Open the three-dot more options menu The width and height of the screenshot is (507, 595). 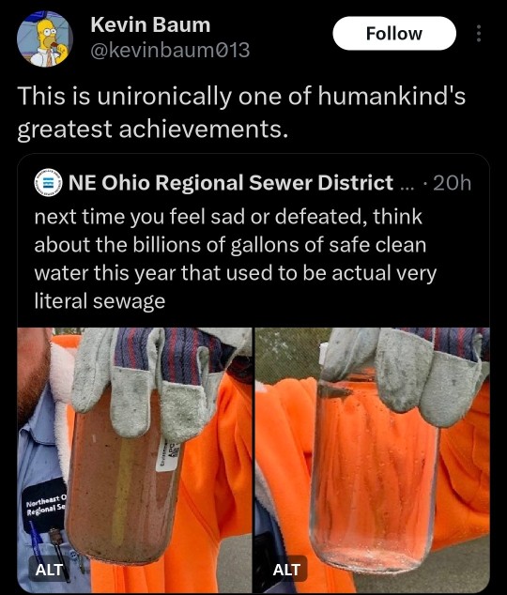pyautogui.click(x=479, y=34)
